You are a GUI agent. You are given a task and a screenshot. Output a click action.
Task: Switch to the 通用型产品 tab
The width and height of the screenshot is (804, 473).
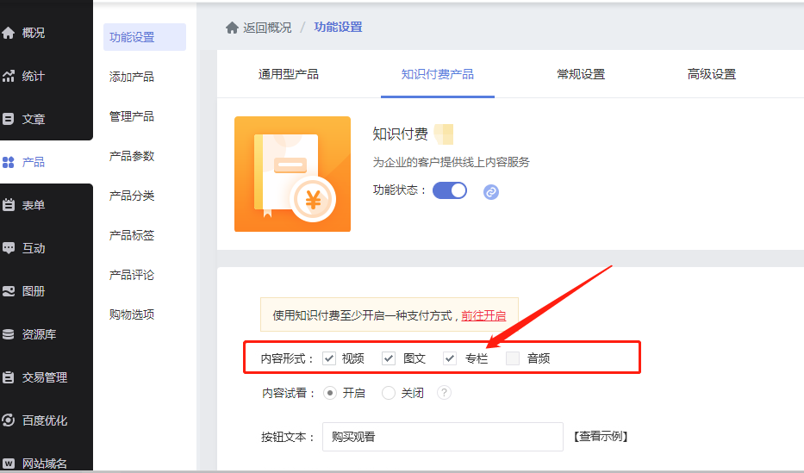click(289, 74)
